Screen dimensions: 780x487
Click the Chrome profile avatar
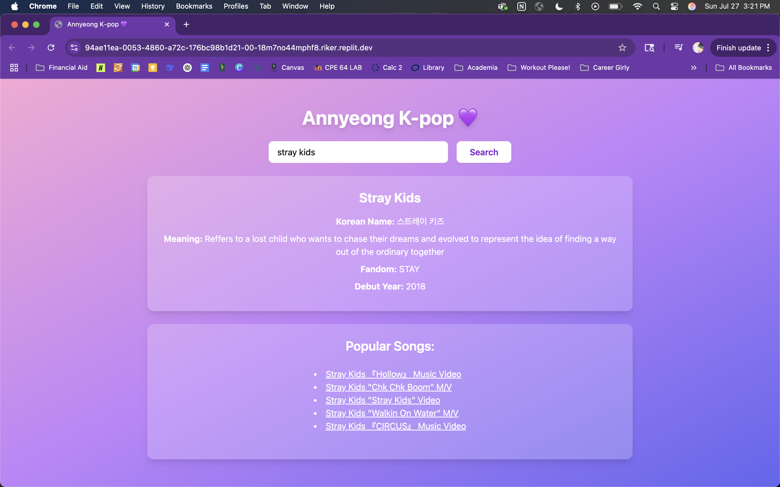click(698, 48)
